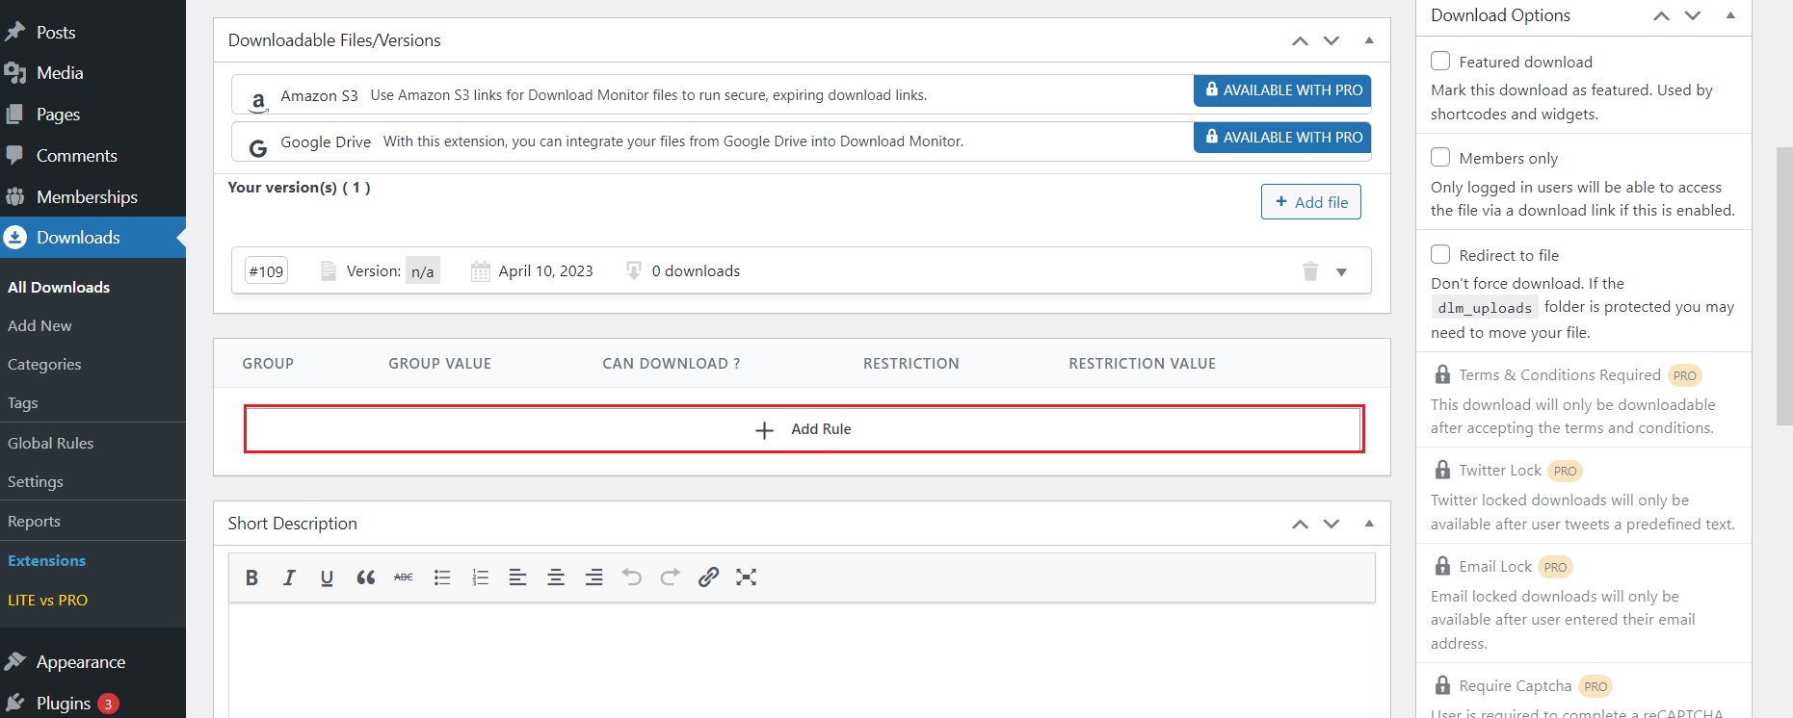Click PRO badge next to Require Captcha
This screenshot has width=1793, height=718.
[1595, 686]
